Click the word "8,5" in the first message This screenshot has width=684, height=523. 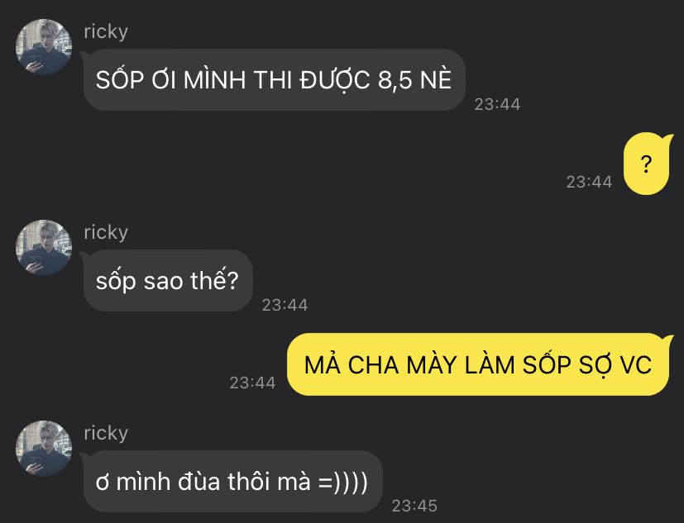(395, 81)
